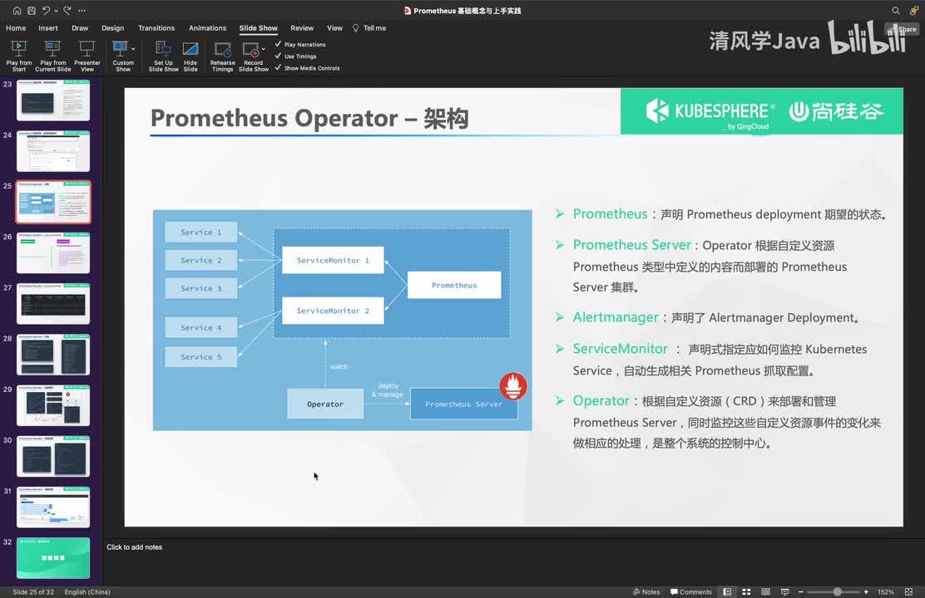Open the Review tab
This screenshot has height=598, width=925.
pos(302,28)
